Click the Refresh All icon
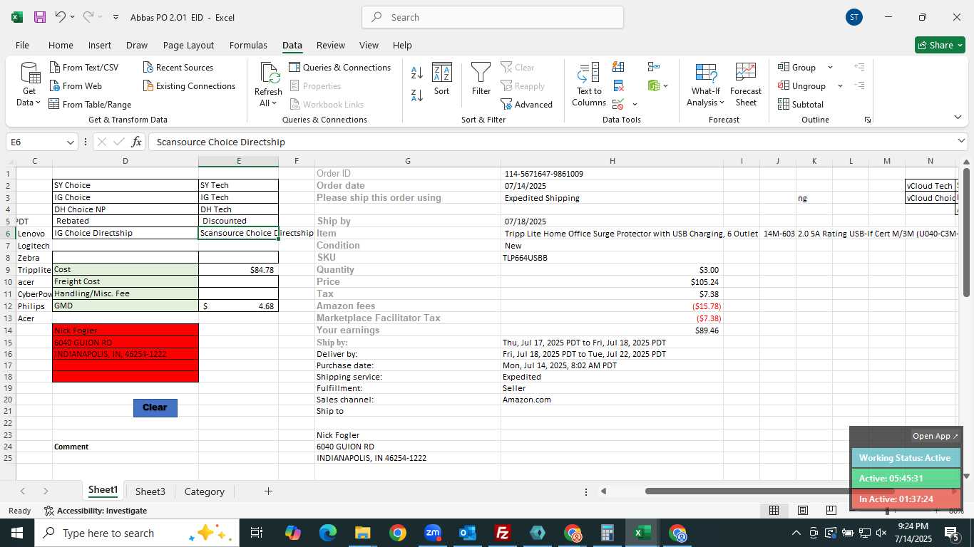 [x=269, y=73]
